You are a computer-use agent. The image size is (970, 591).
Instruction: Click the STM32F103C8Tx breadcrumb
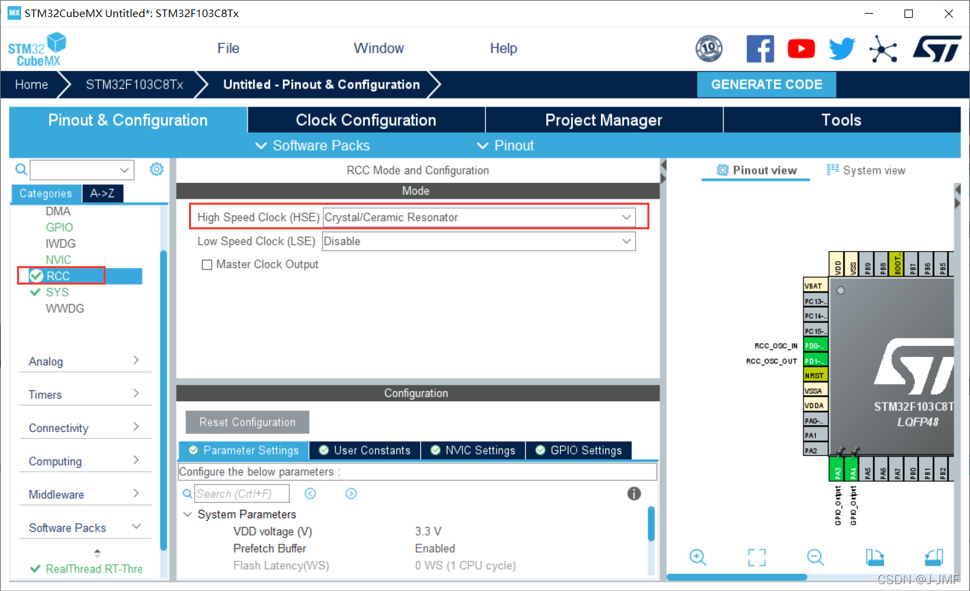pyautogui.click(x=134, y=85)
